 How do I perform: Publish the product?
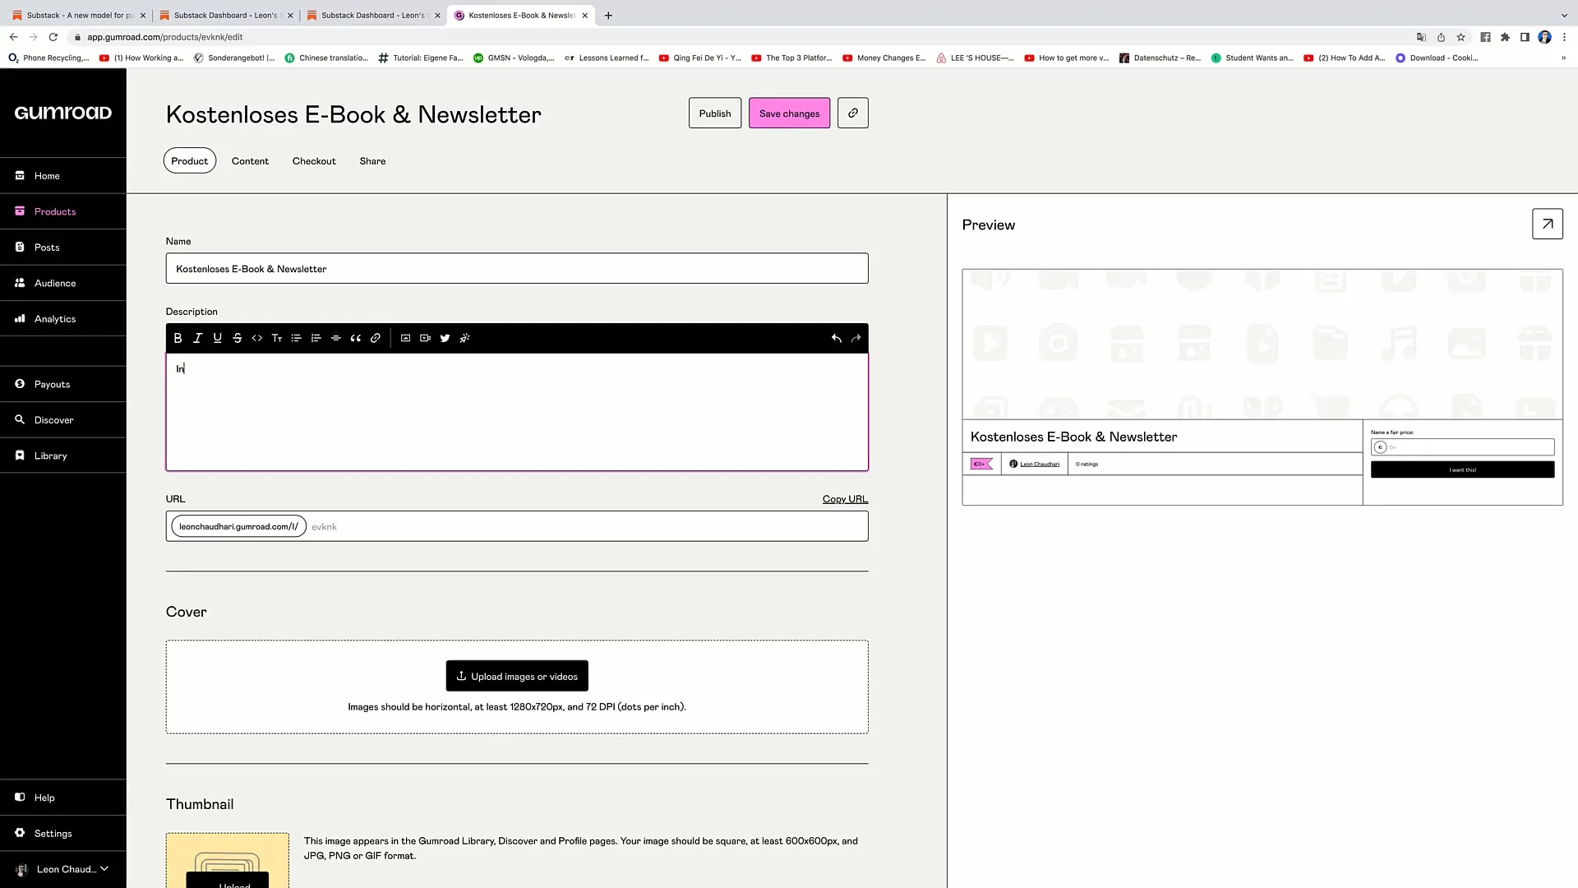[x=715, y=113]
